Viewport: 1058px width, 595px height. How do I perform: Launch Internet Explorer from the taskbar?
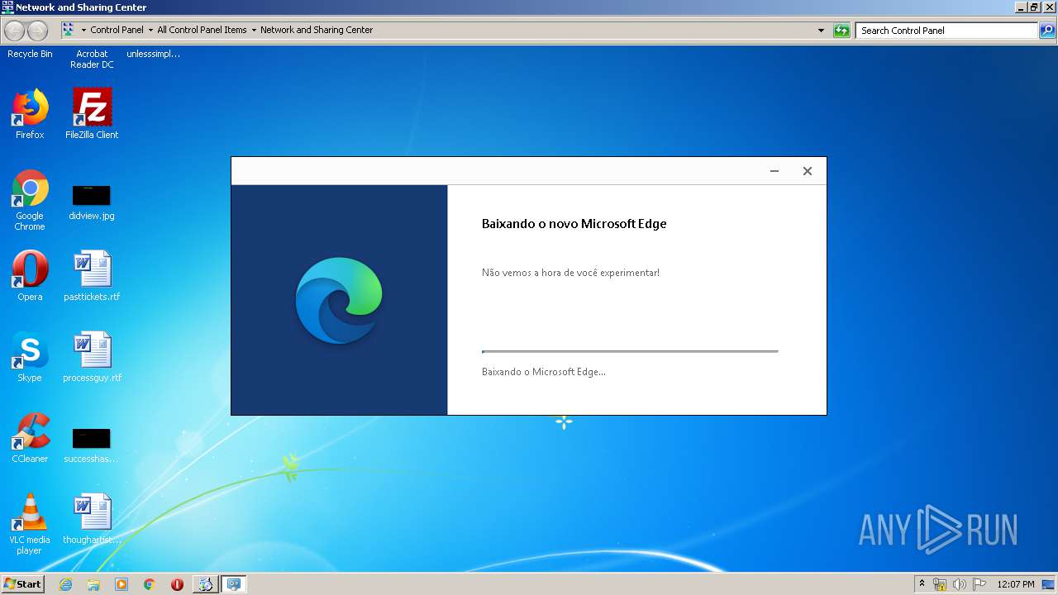coord(65,584)
